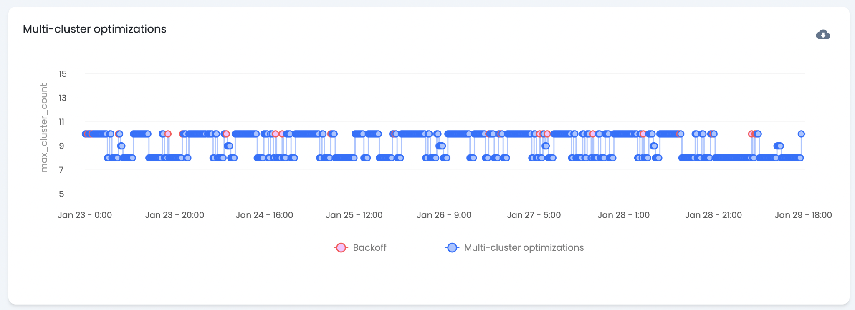Screen dimensions: 855x310
Task: Click the Multi-cluster optimizations legend label text
Action: tap(524, 248)
